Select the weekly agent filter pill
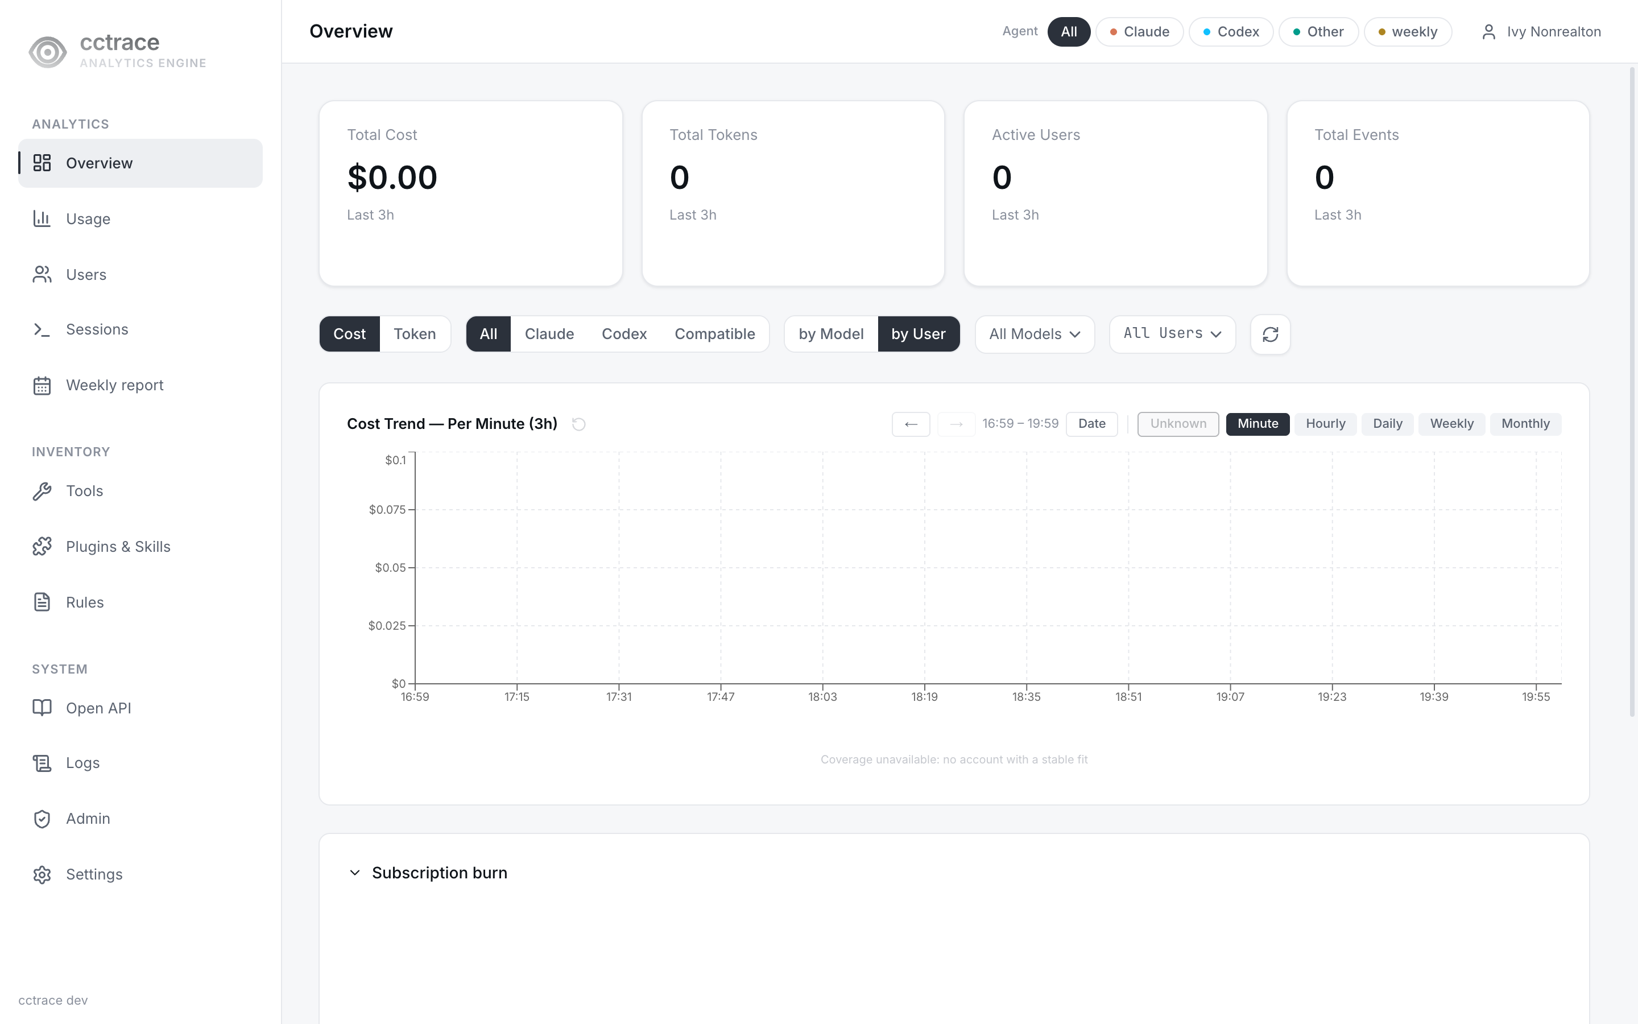The width and height of the screenshot is (1638, 1024). (x=1408, y=32)
